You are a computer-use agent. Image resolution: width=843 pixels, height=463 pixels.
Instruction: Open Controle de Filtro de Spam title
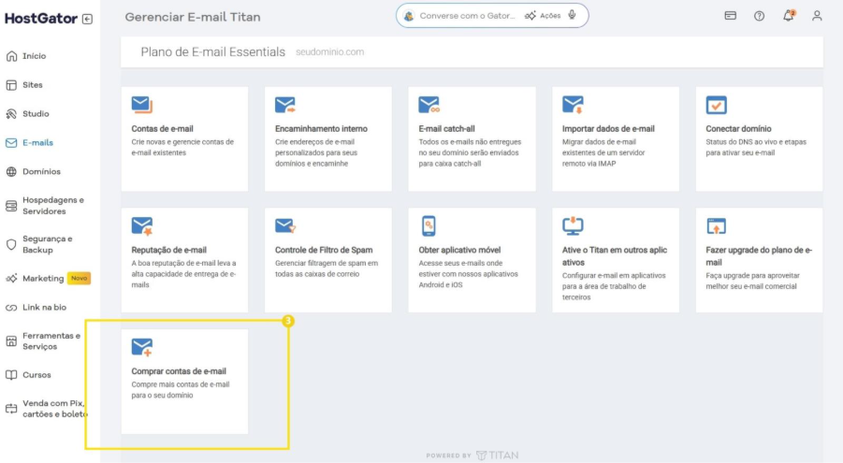pos(324,250)
